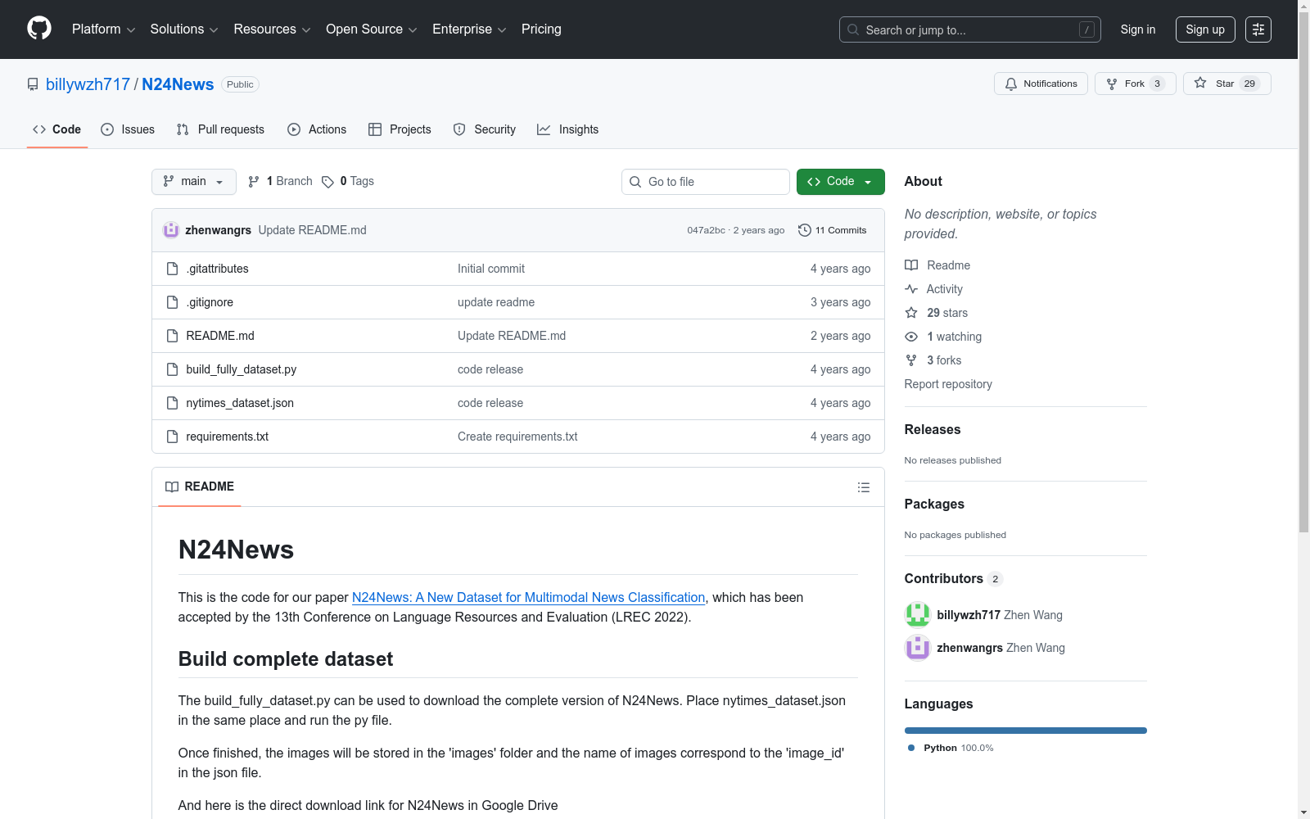The image size is (1310, 819).
Task: Click the file icon for .gitignore
Action: click(172, 302)
